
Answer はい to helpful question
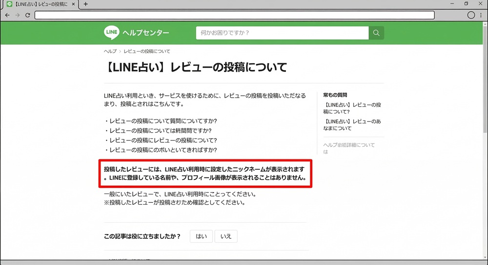point(201,236)
